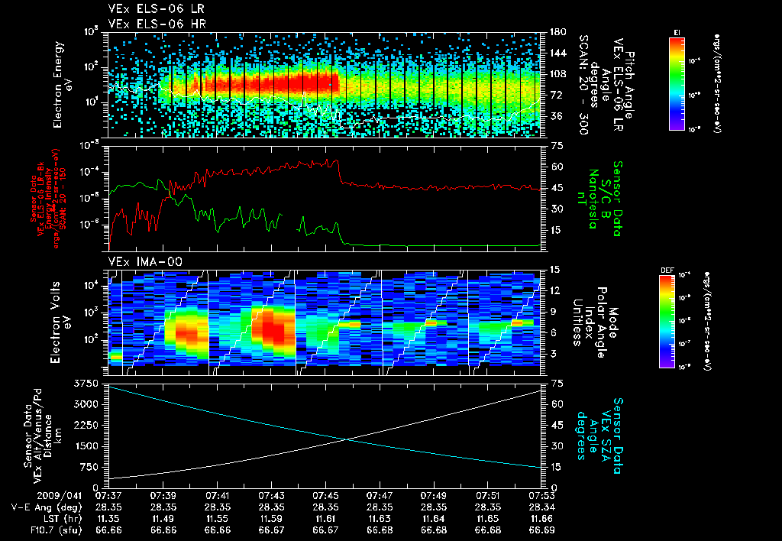Click the LST value 11.64

coord(434,519)
